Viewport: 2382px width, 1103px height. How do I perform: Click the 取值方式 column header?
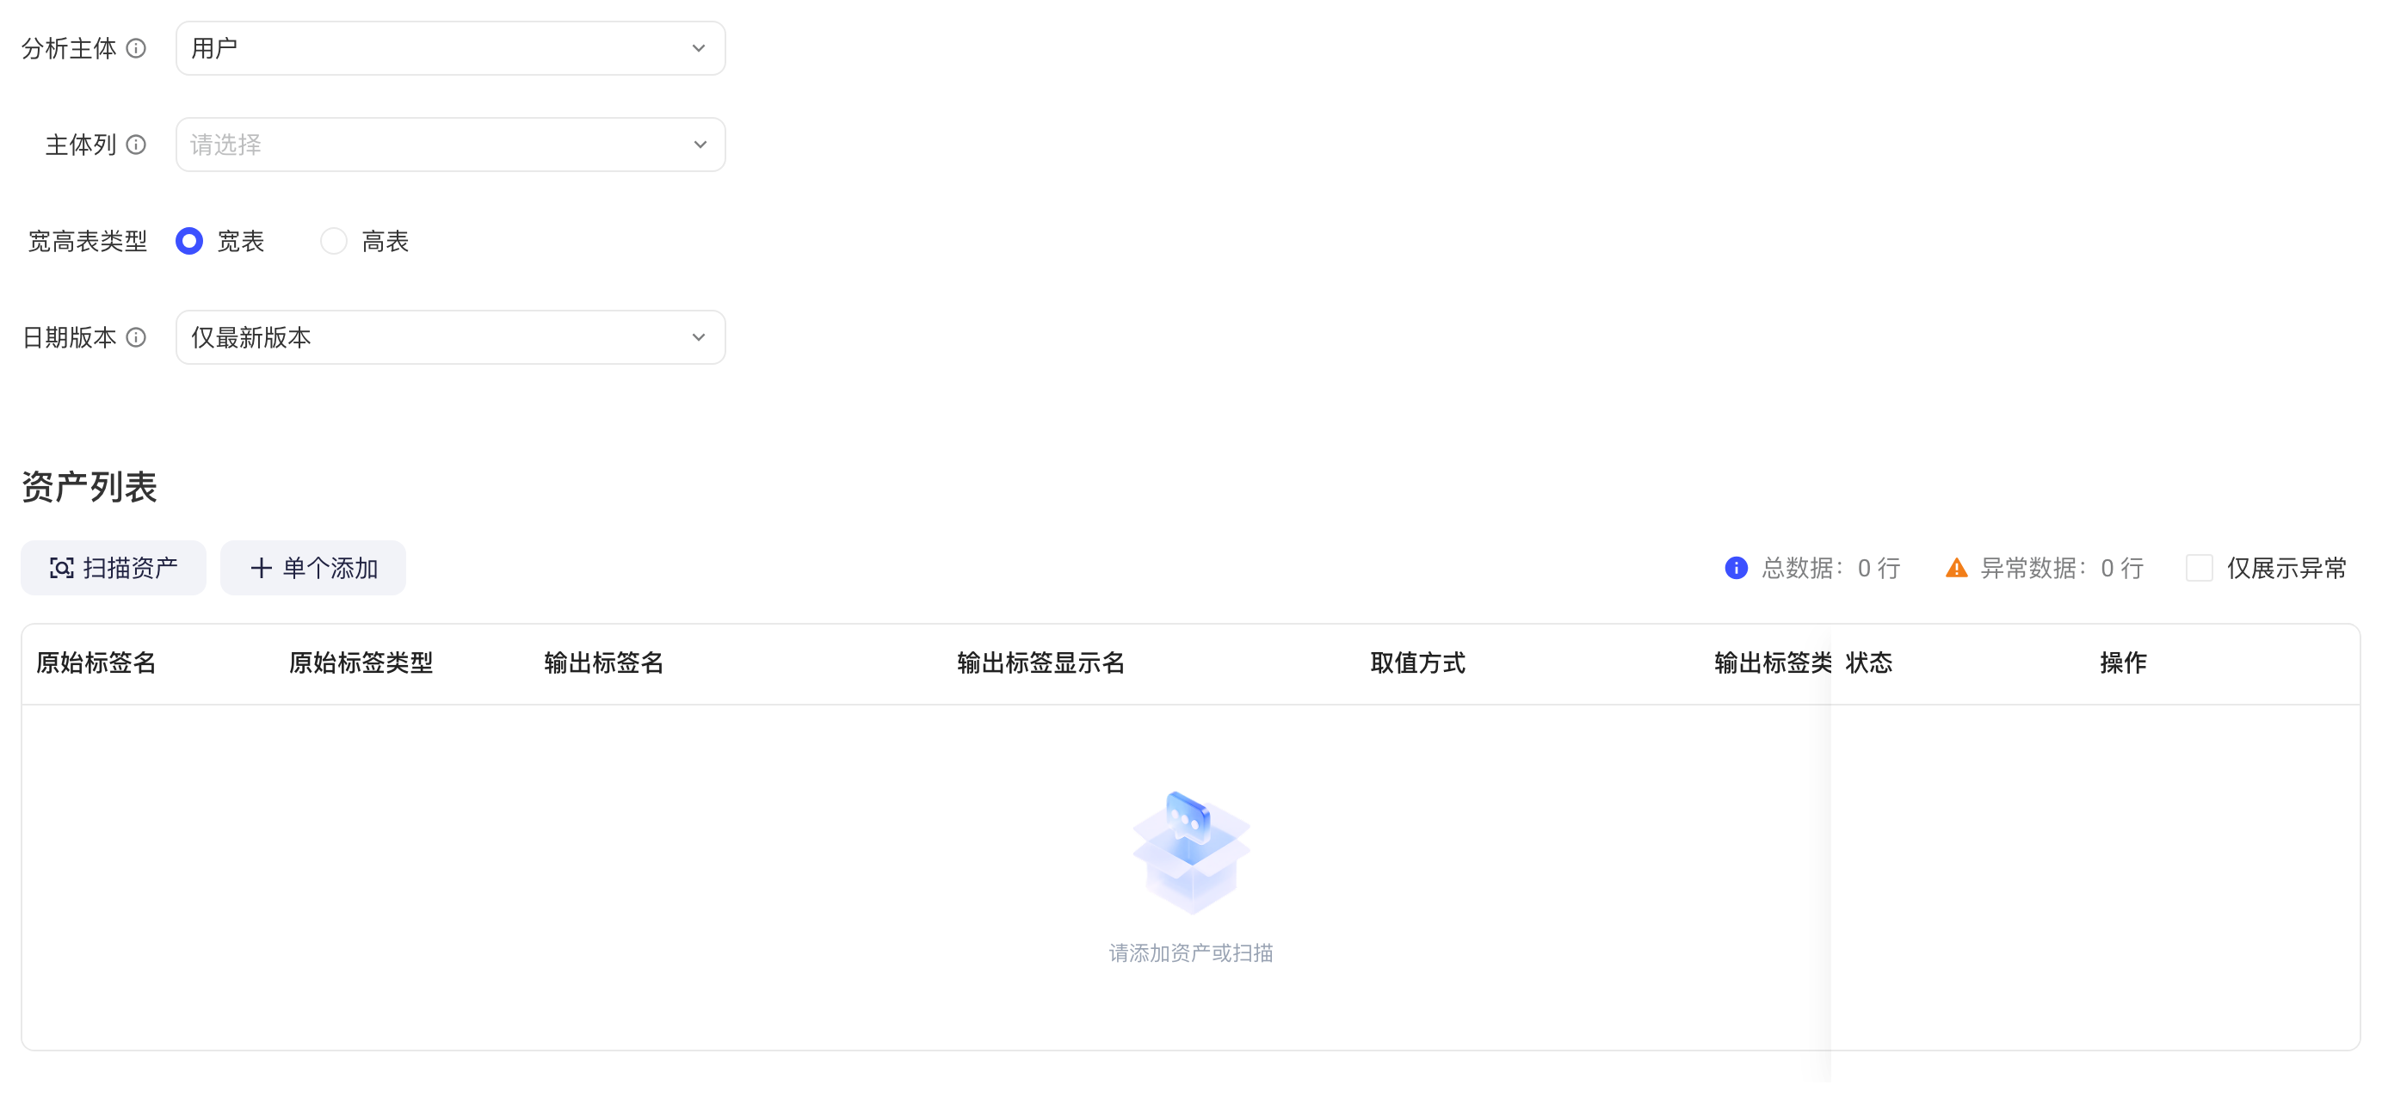pyautogui.click(x=1417, y=662)
